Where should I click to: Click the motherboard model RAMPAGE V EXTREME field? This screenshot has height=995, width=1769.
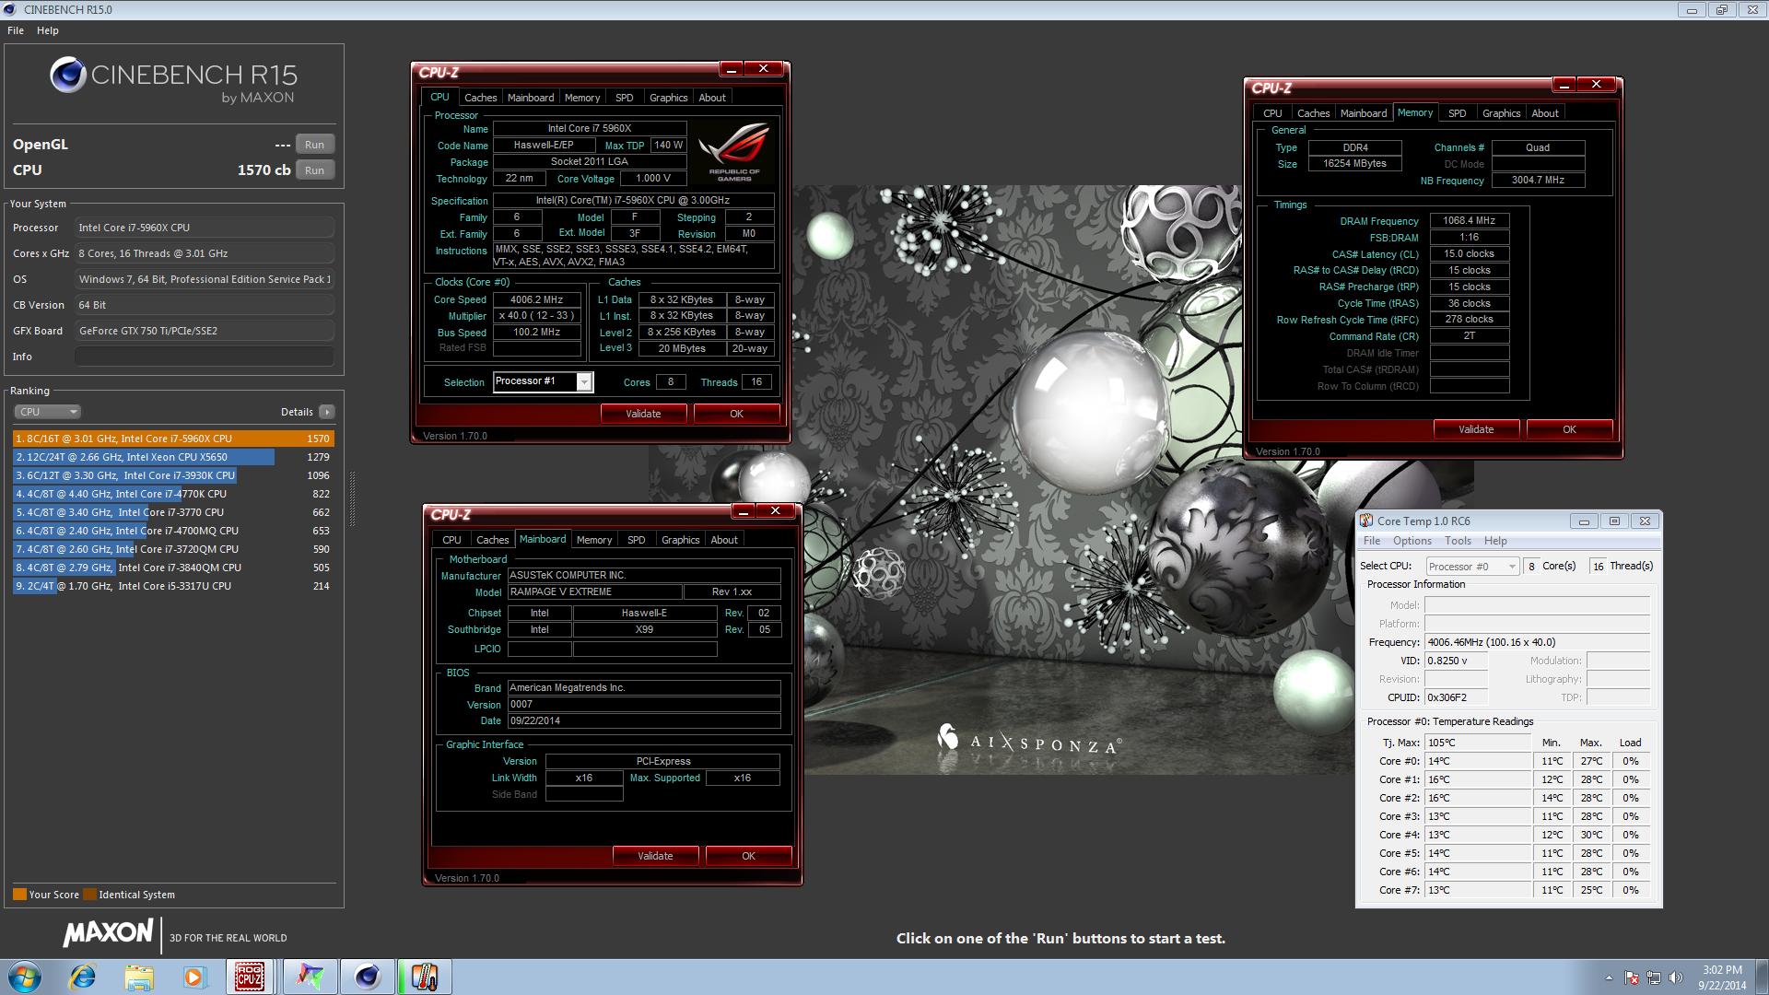coord(594,591)
